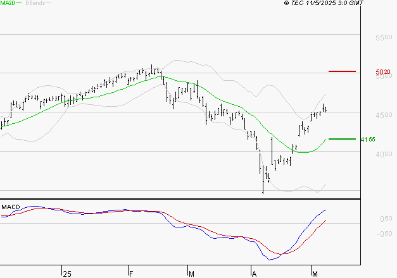Click the A April marker on time axis
397x278 pixels.
[254, 274]
